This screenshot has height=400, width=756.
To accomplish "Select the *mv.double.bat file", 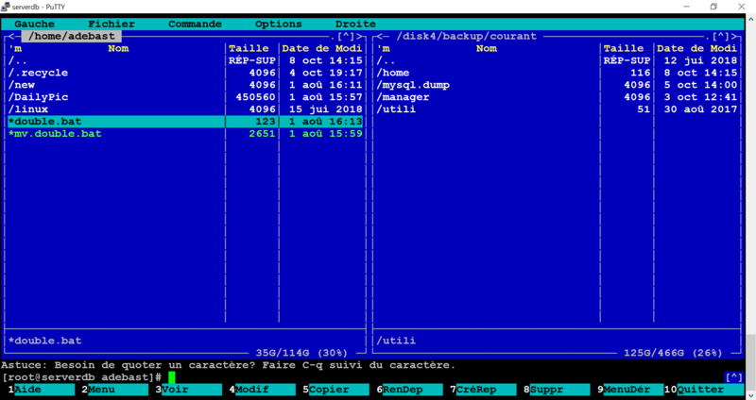I will click(x=185, y=134).
